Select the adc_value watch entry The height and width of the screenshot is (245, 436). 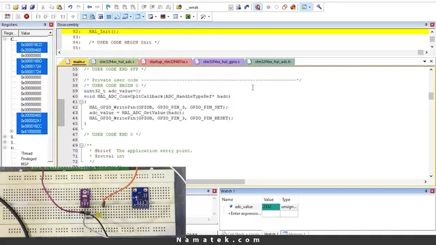coord(244,207)
